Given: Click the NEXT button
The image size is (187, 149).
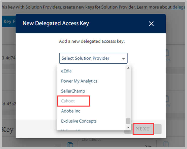Looking at the screenshot, I should 143,129.
